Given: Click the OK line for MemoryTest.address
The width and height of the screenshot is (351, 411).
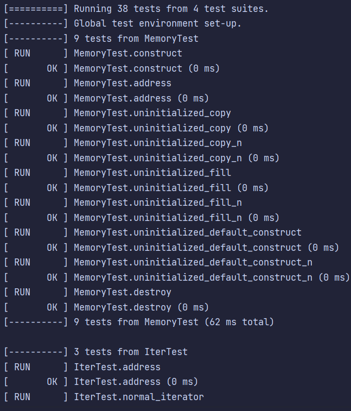Looking at the screenshot, I should click(106, 98).
